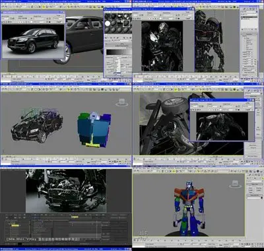
Task: Select yellow-highlighted Move tool above gray Audi viewport
Action: pyautogui.click(x=44, y=7)
